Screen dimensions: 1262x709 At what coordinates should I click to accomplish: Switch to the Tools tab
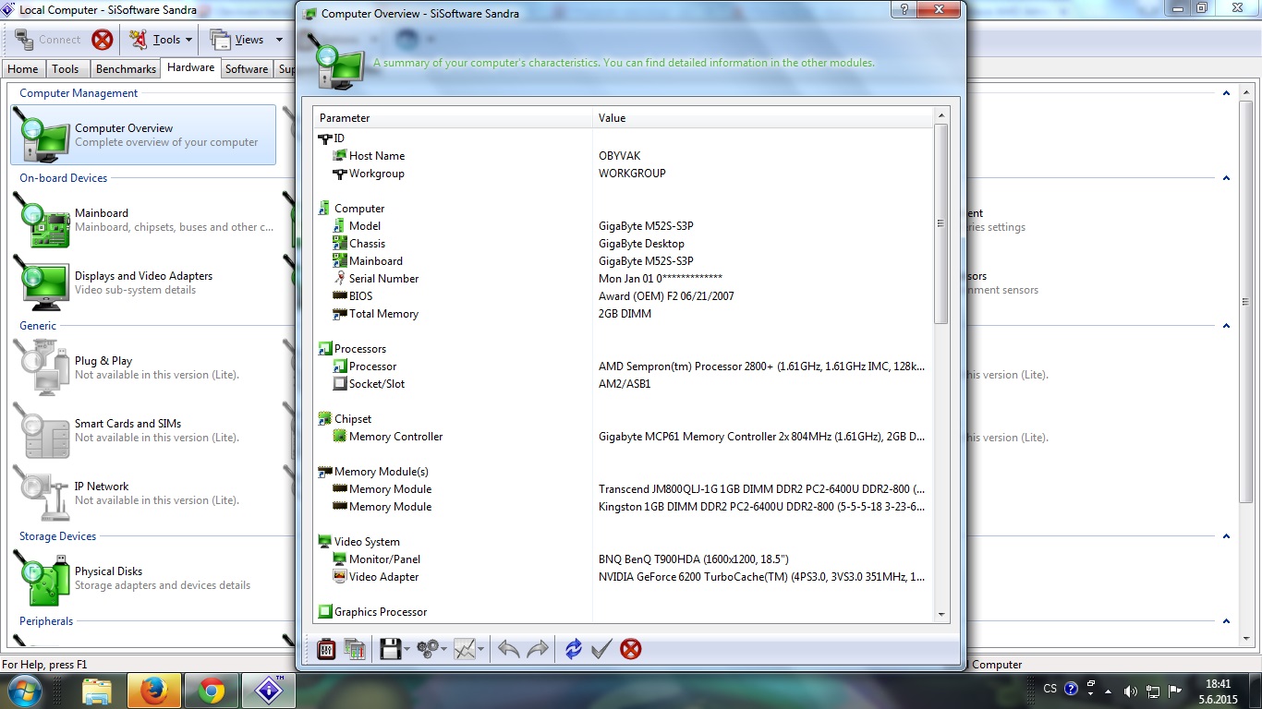coord(66,69)
